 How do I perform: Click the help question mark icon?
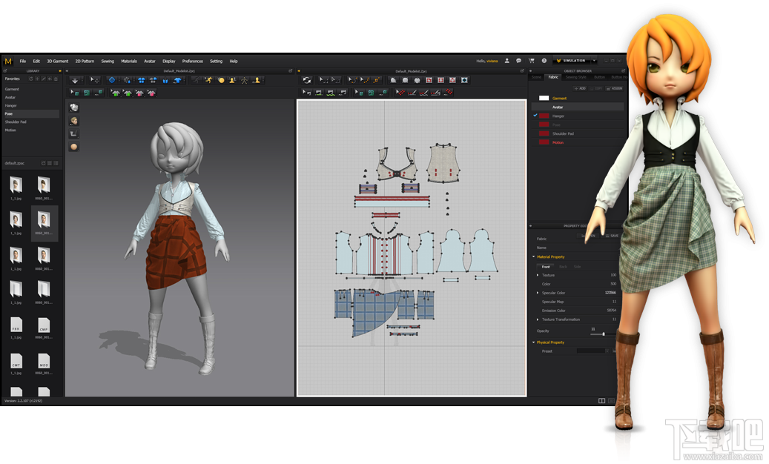click(544, 61)
